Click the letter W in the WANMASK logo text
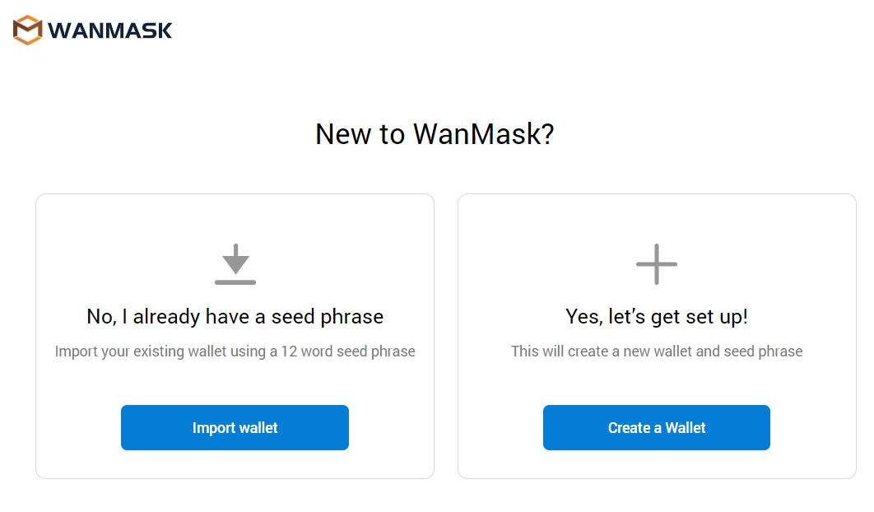The image size is (874, 512). click(58, 30)
